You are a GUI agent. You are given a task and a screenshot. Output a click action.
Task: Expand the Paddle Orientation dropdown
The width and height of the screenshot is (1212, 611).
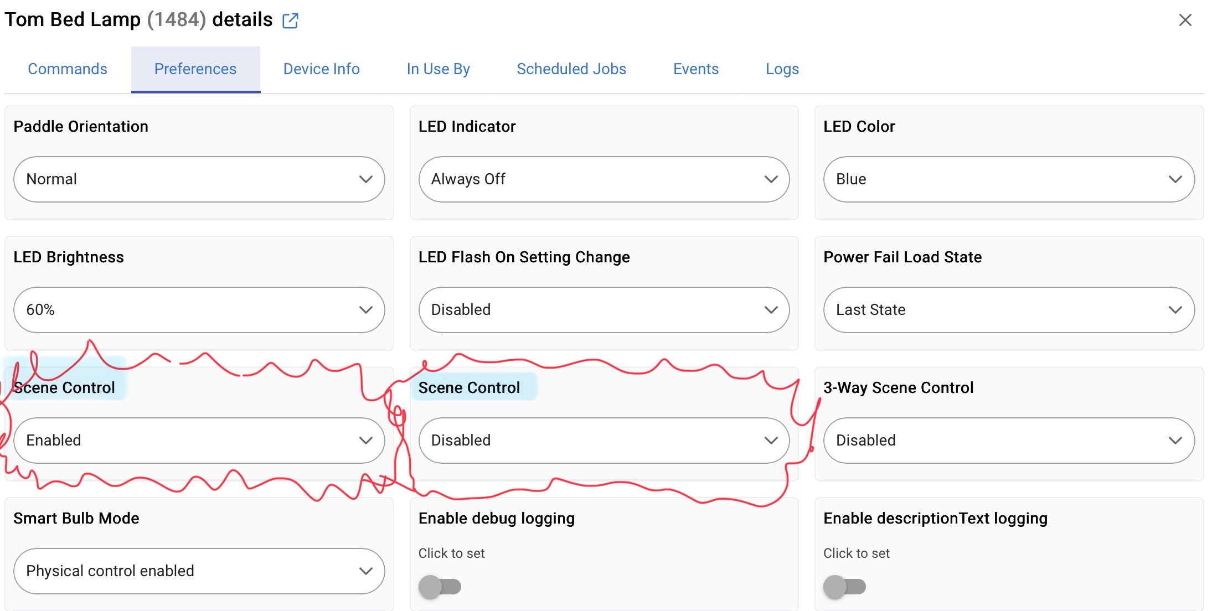click(199, 179)
